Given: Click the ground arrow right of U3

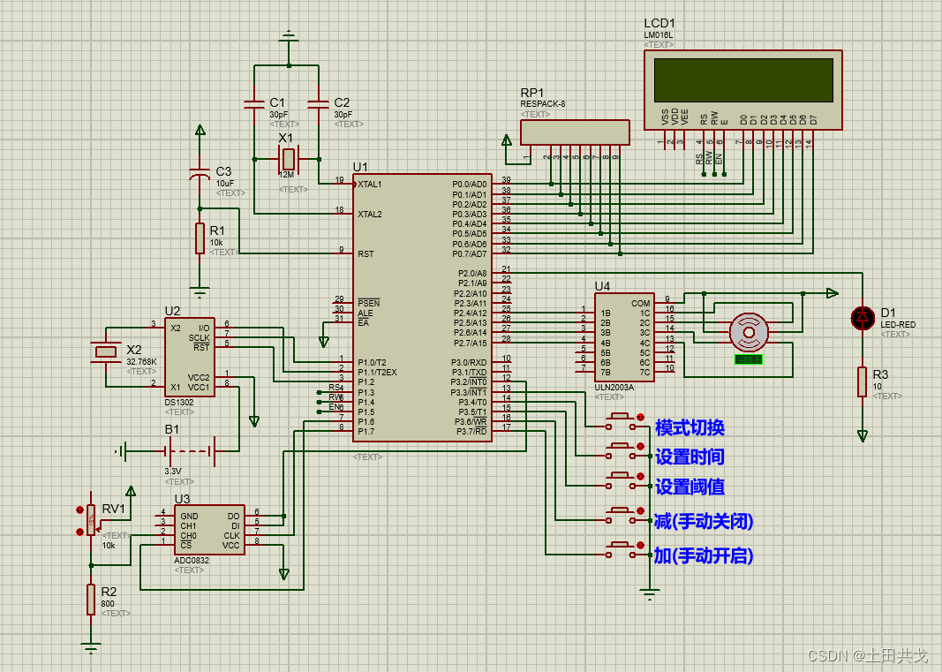Looking at the screenshot, I should [284, 574].
